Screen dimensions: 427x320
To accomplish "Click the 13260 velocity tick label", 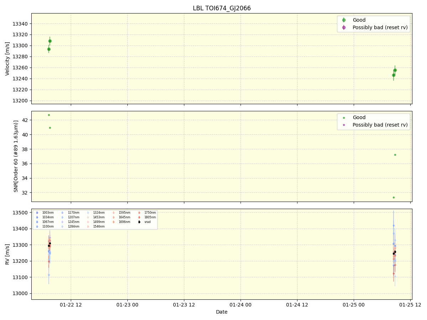I will pyautogui.click(x=21, y=68).
